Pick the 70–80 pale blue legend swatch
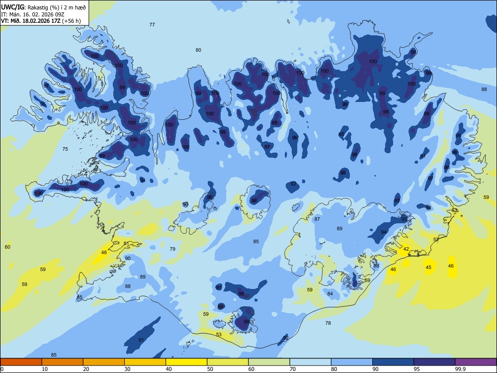 tap(310, 362)
